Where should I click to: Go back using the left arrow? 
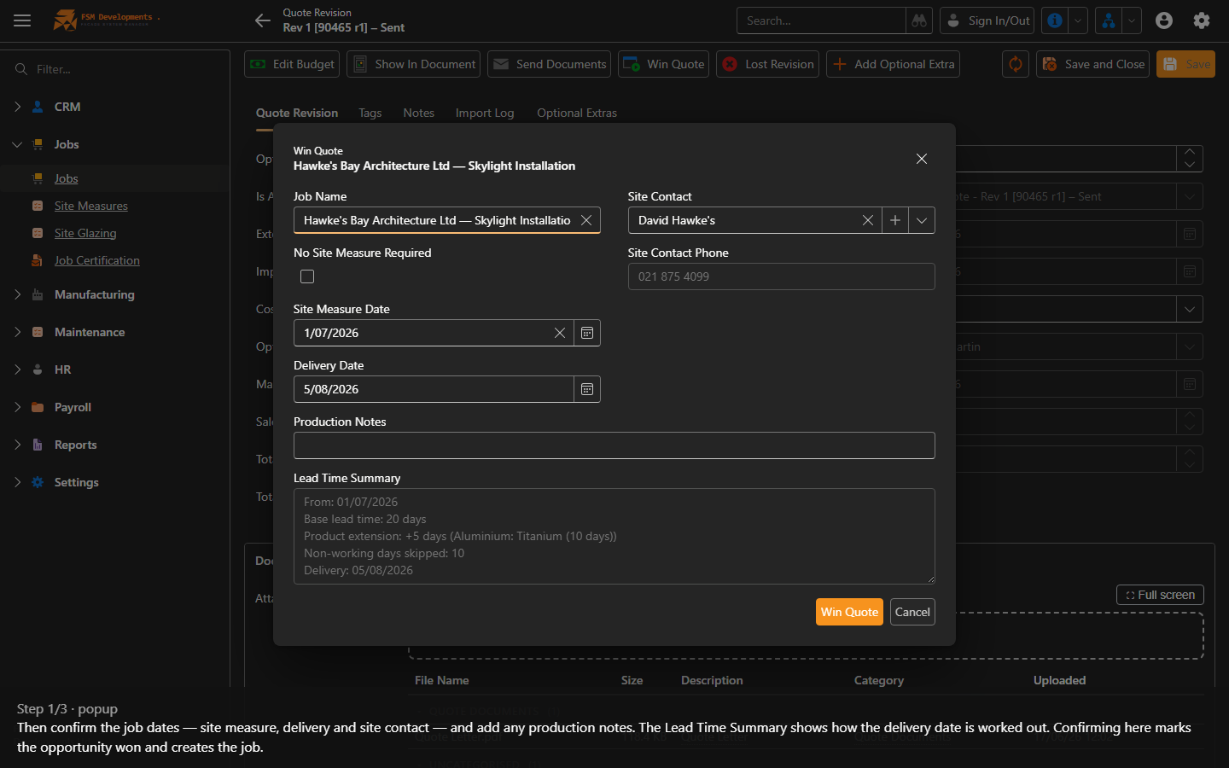tap(263, 20)
